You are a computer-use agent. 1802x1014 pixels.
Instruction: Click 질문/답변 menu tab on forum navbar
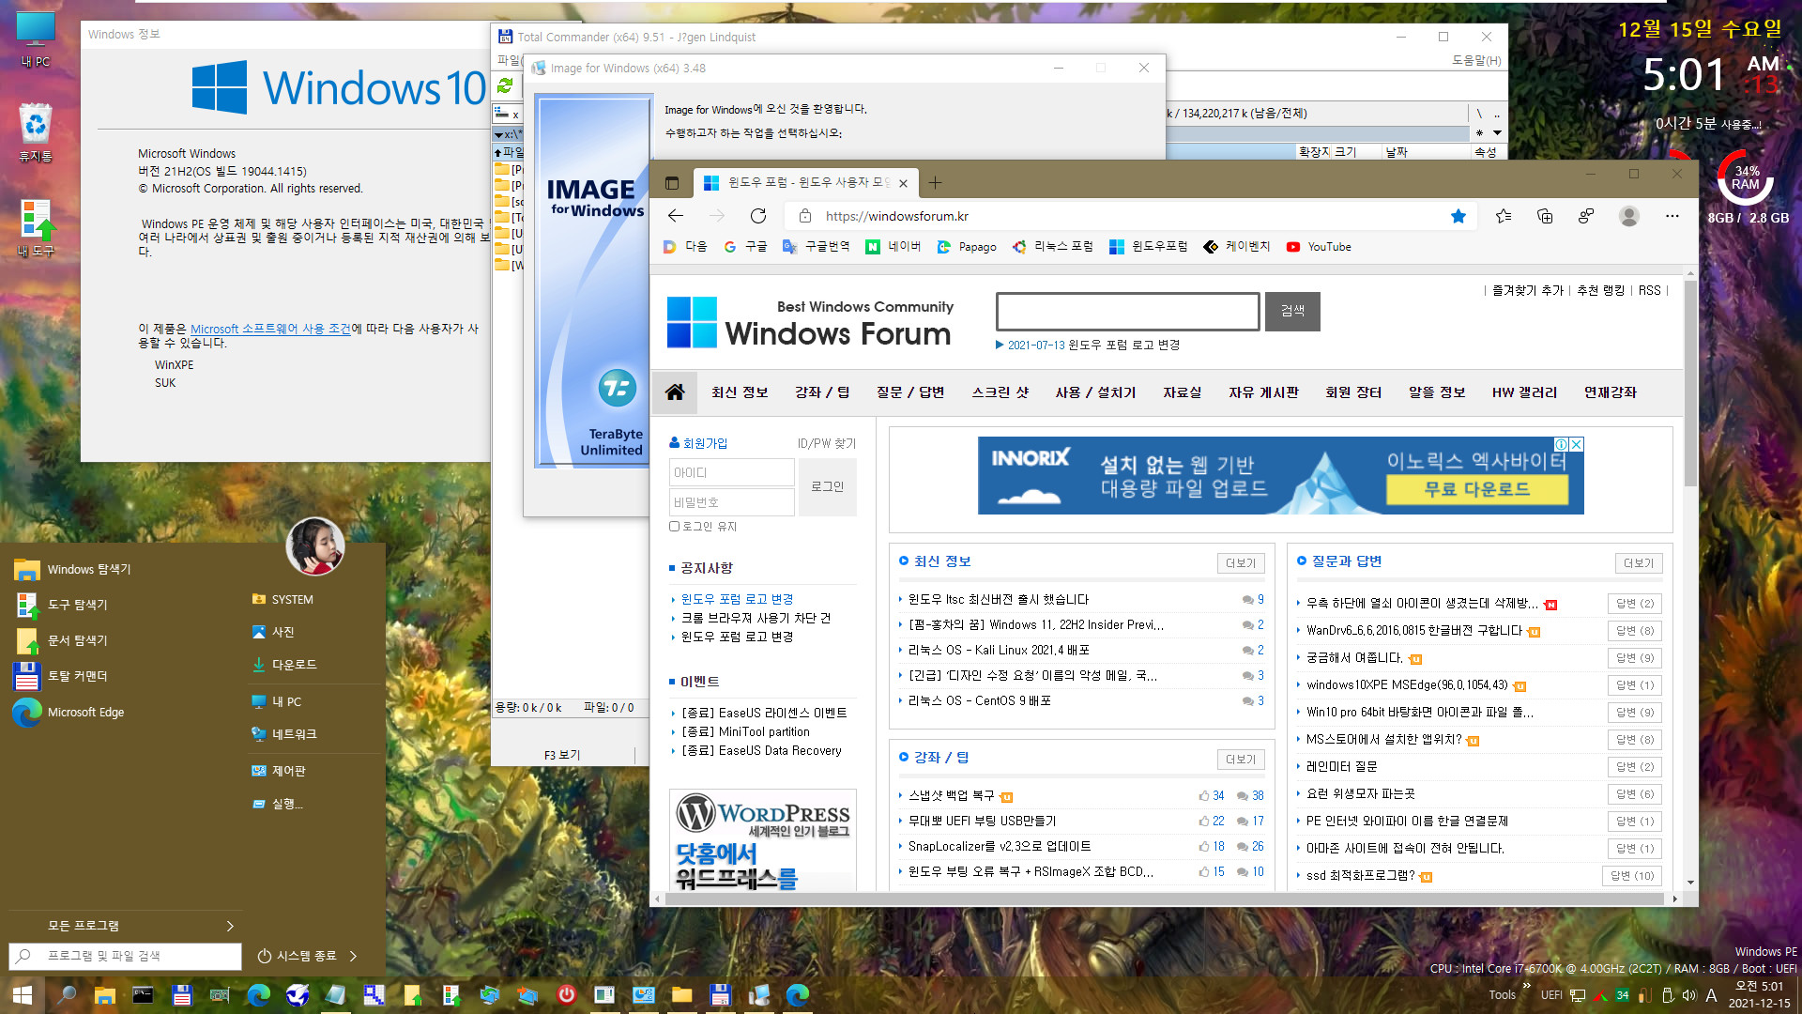point(909,392)
